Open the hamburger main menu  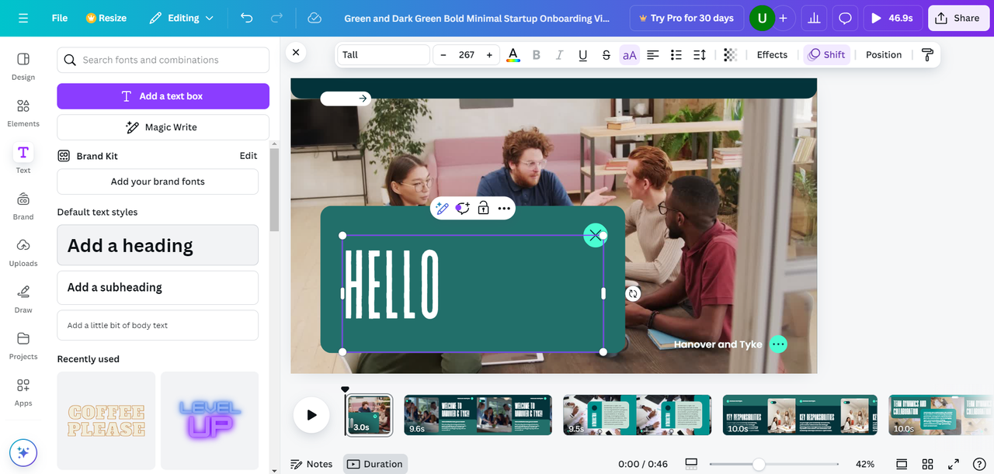(x=23, y=18)
